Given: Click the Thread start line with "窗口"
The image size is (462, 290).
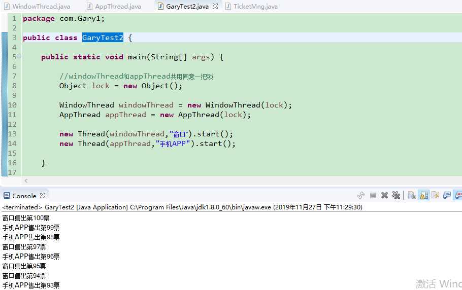Looking at the screenshot, I should pos(146,134).
